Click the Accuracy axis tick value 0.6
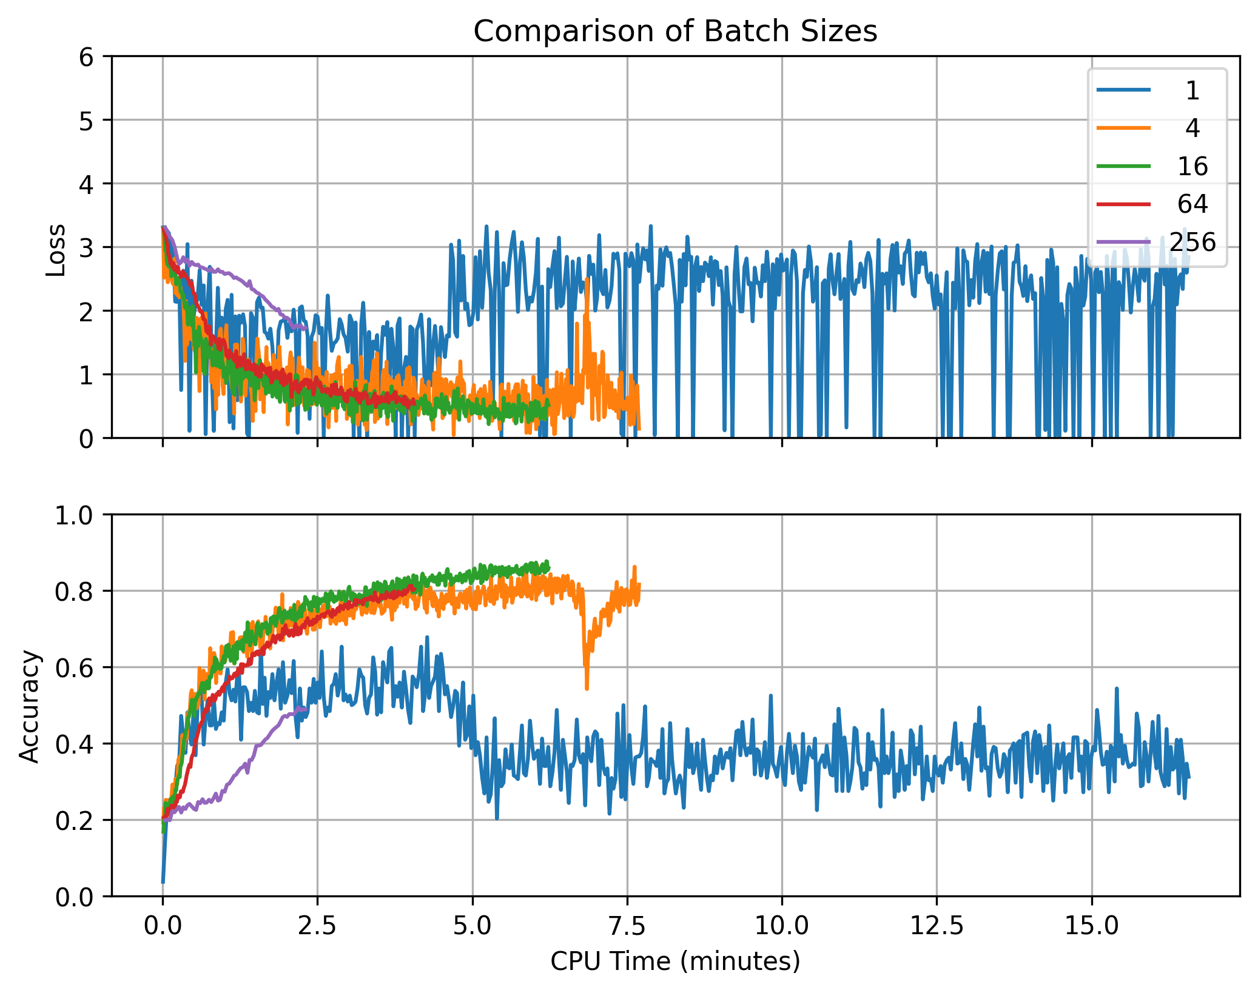The height and width of the screenshot is (993, 1258). (x=75, y=668)
